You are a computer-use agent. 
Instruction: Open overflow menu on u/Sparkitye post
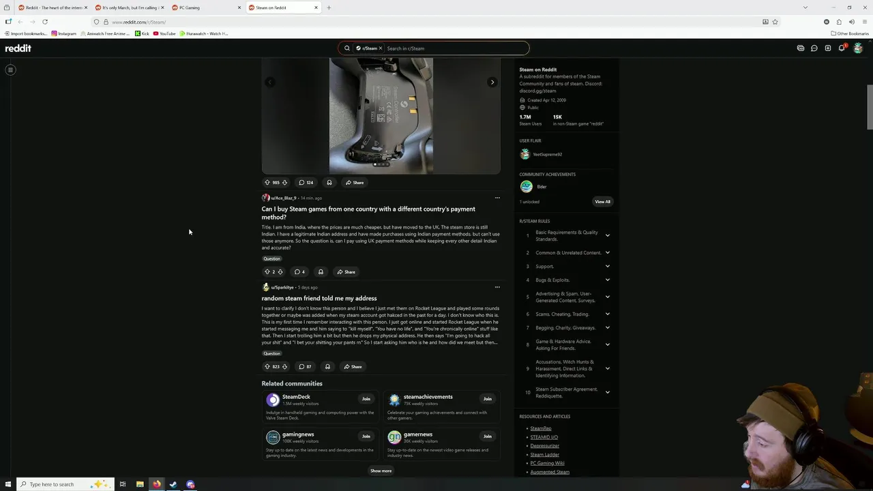coord(497,287)
